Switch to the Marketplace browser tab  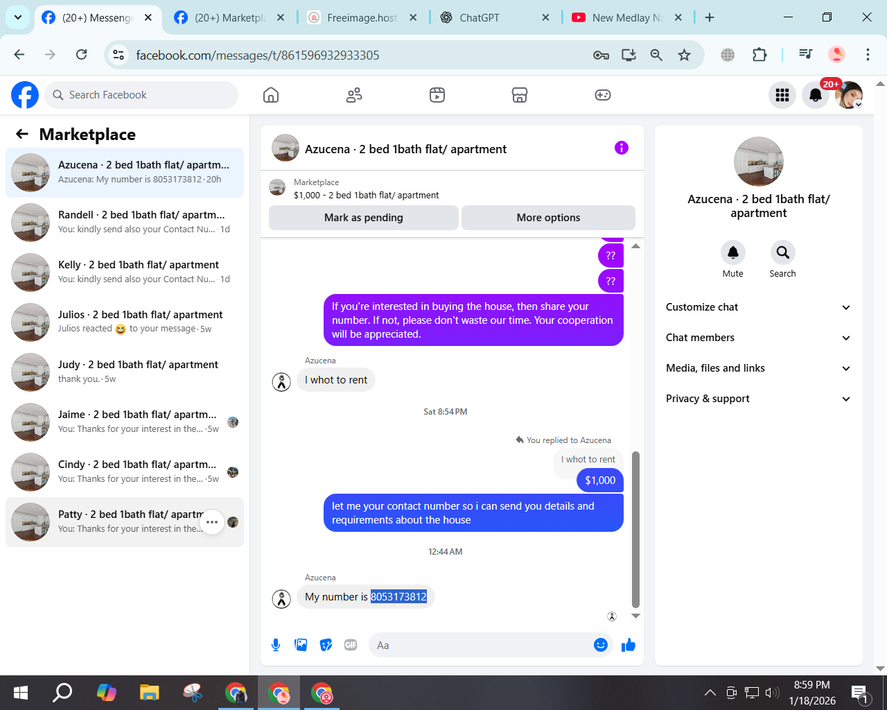click(229, 17)
